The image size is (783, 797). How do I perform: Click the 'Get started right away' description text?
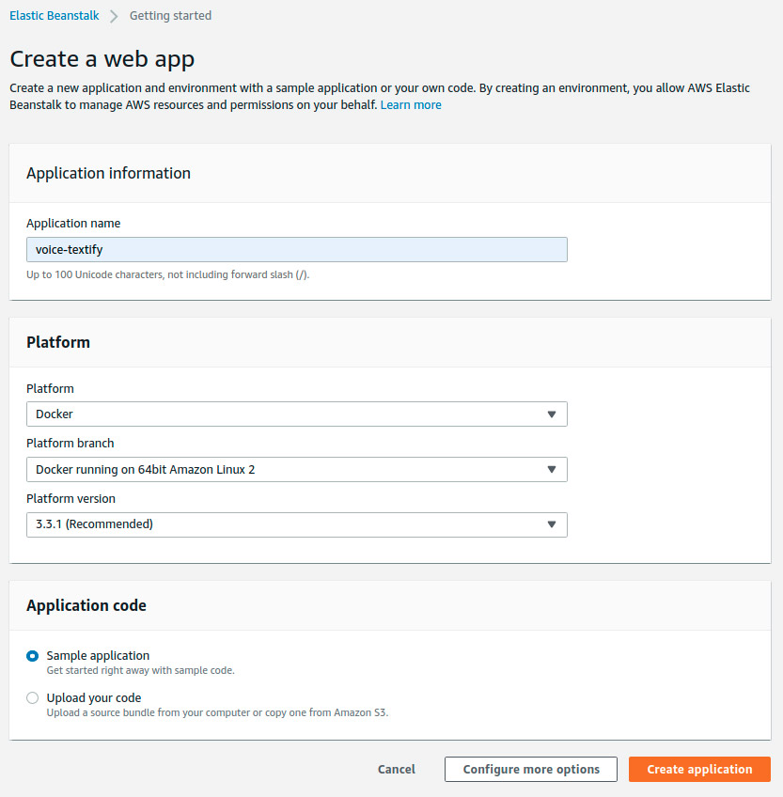140,671
